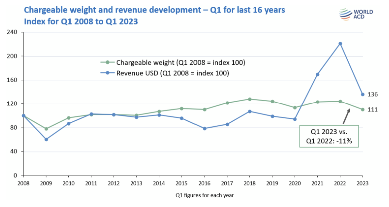The width and height of the screenshot is (389, 207).
Task: Click the x-axis year label "2011"
Action: point(91,183)
